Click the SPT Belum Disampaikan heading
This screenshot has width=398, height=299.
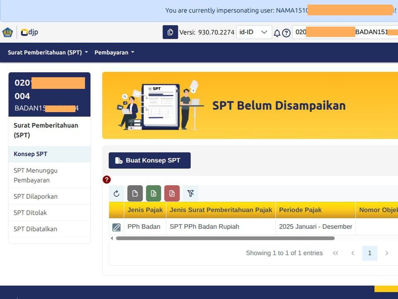click(x=279, y=106)
